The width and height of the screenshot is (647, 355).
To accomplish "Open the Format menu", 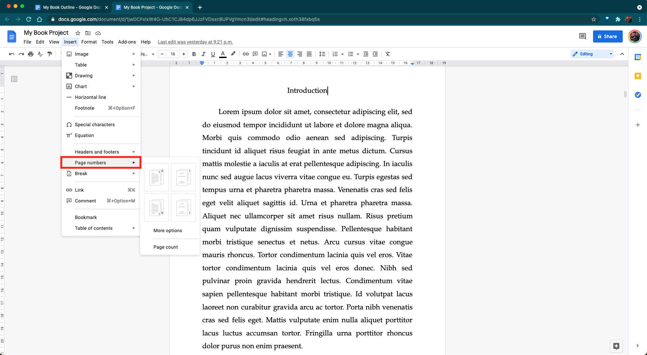I will 89,42.
